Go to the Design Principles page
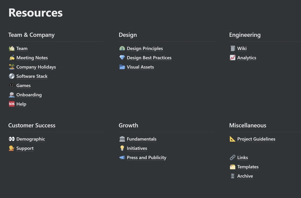Image resolution: width=301 pixels, height=198 pixels. pyautogui.click(x=145, y=48)
